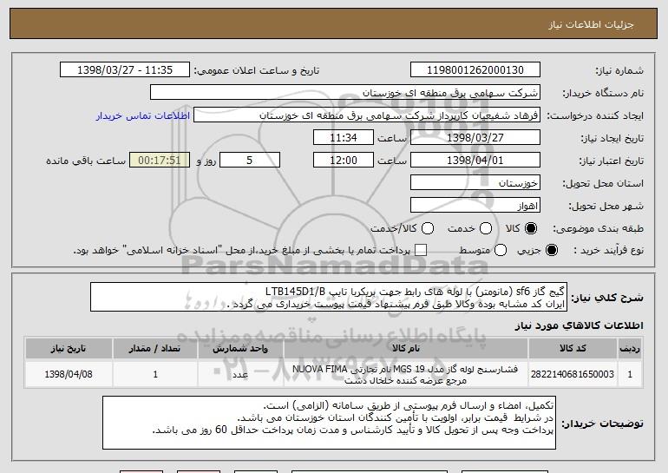Viewport: 668px width, 473px height.
Task: Click the کد کالا column header
Action: click(x=573, y=349)
